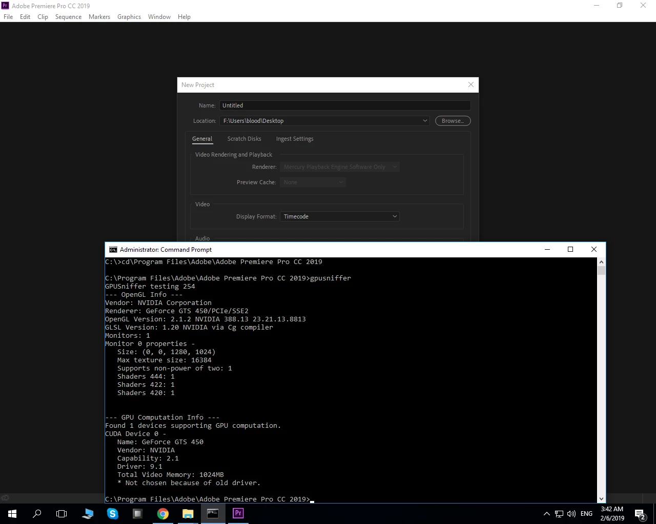This screenshot has height=524, width=656.
Task: Click Command Prompt scrollbar down arrow
Action: pos(602,499)
